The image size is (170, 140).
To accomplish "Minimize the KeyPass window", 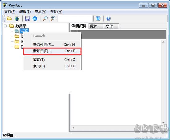I will [143, 6].
